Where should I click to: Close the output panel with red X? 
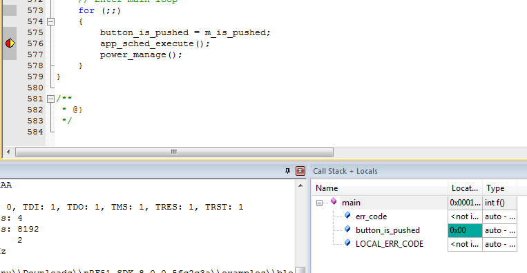coord(300,171)
